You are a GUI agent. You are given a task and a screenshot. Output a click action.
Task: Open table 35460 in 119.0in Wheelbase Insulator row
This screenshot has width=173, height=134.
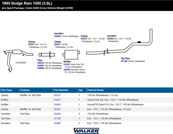point(57,114)
